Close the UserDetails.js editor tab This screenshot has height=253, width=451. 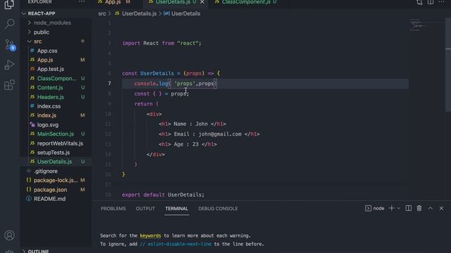point(202,2)
